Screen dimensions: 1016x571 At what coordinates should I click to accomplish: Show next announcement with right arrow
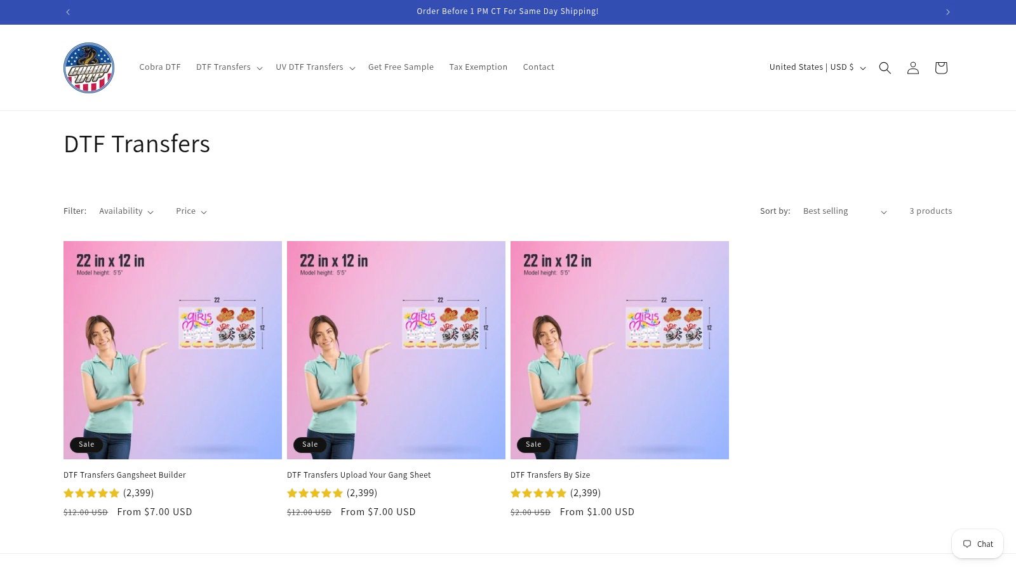click(947, 12)
